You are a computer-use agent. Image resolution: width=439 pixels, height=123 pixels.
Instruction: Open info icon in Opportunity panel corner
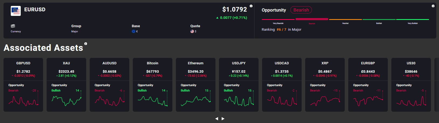(433, 6)
